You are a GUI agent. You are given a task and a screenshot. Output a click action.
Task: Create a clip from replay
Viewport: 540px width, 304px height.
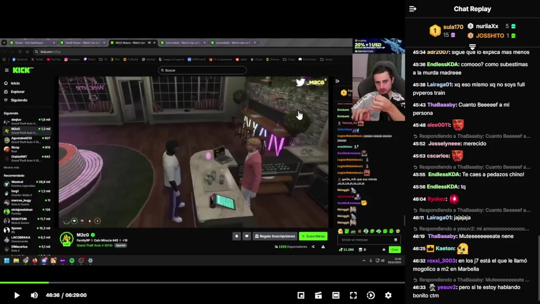(318, 295)
